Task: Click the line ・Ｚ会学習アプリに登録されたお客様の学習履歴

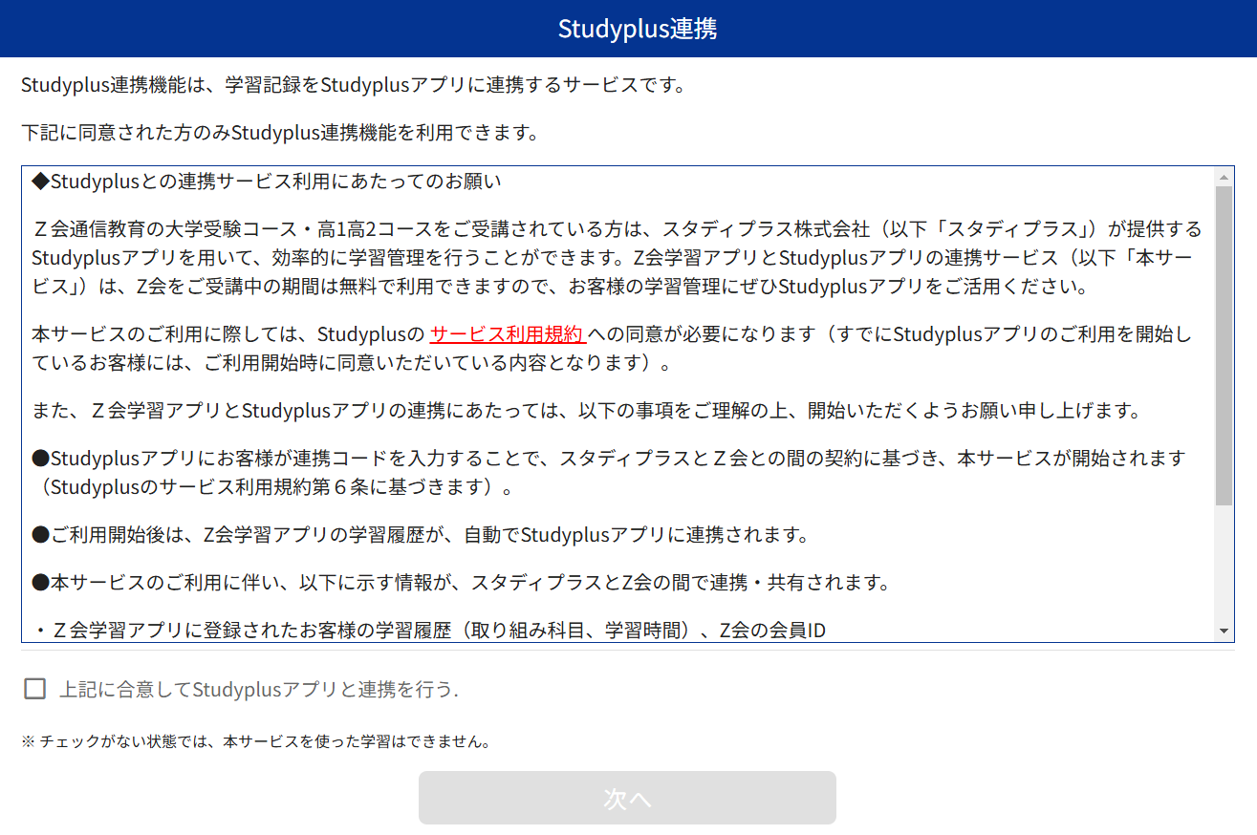Action: click(x=428, y=631)
